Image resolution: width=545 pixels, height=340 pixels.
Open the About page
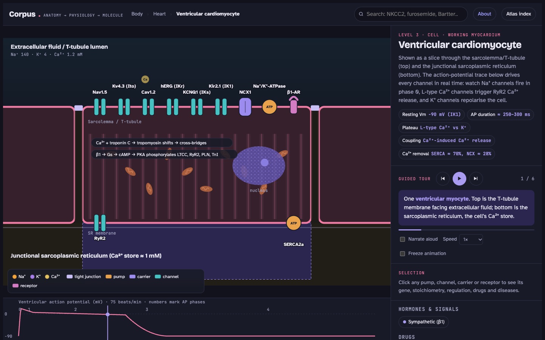coord(484,14)
